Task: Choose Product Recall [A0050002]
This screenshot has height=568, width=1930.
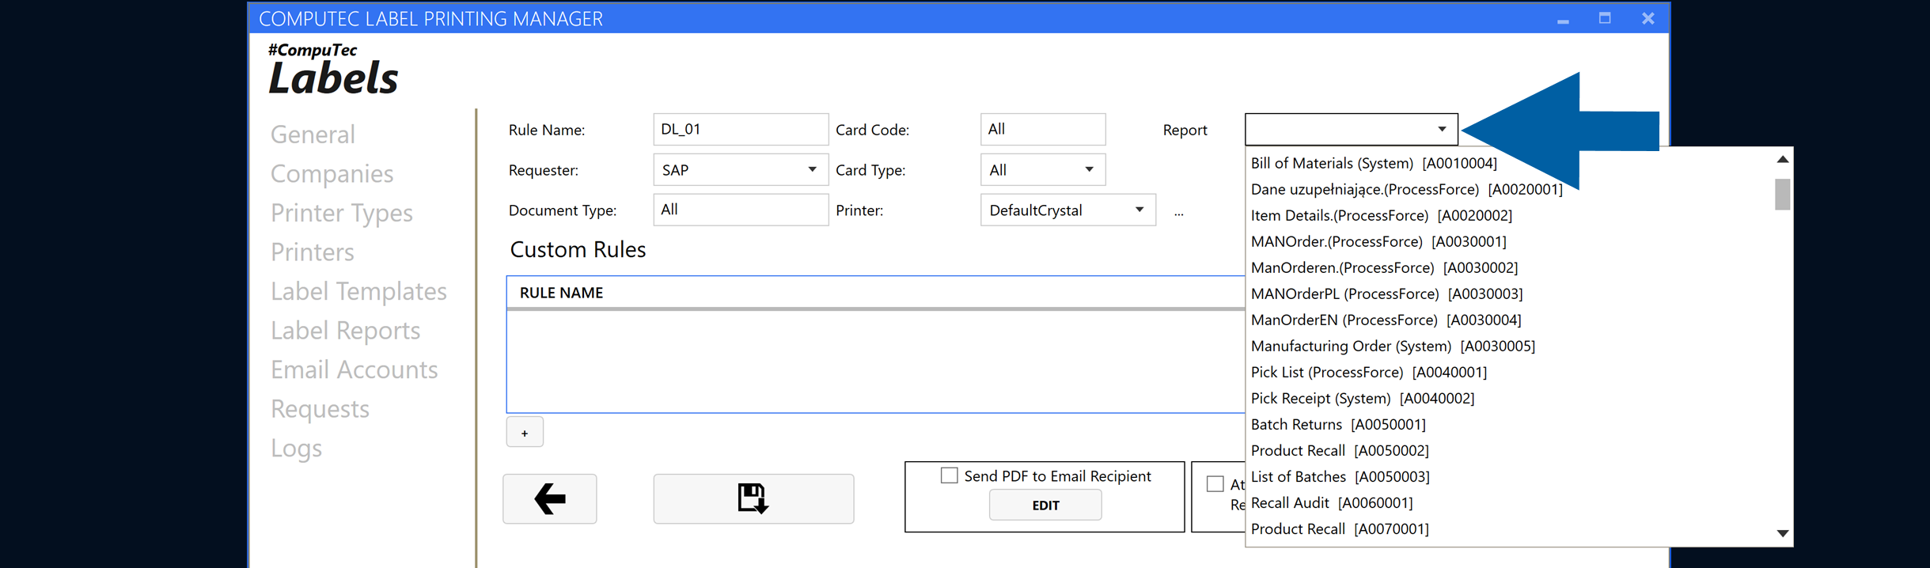Action: click(x=1340, y=450)
